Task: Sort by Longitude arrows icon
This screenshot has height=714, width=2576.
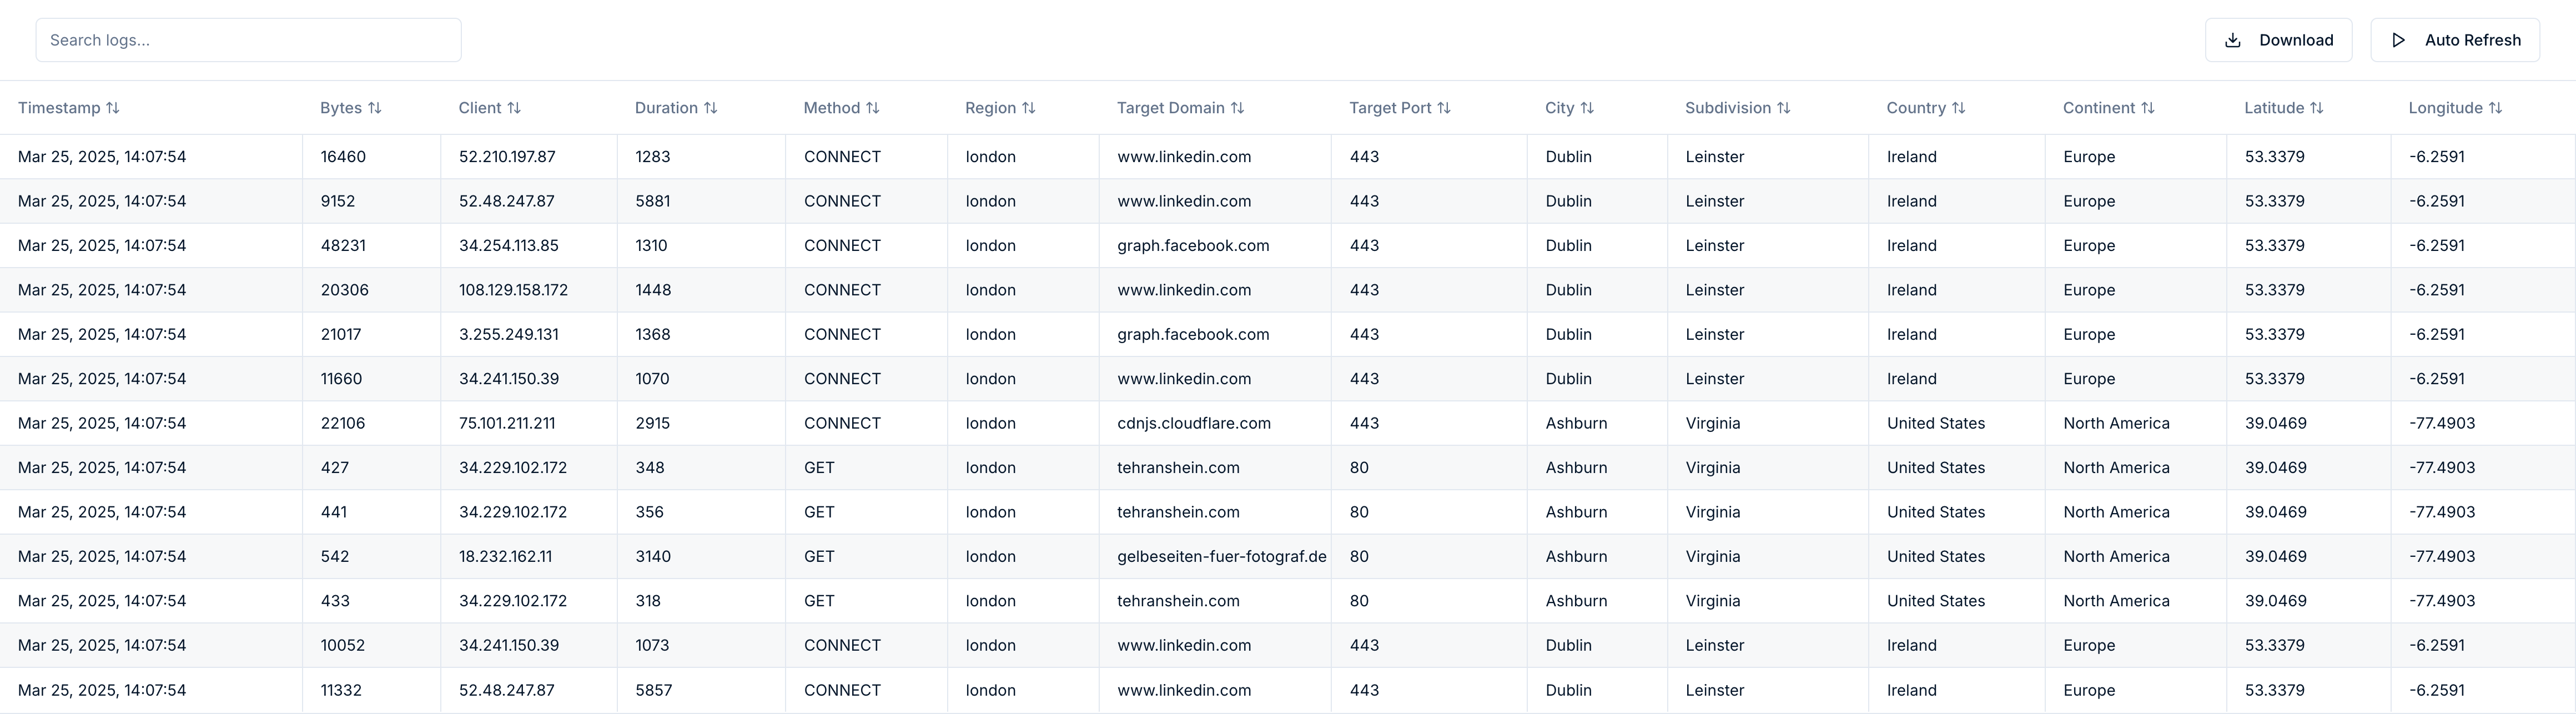Action: (x=2496, y=108)
